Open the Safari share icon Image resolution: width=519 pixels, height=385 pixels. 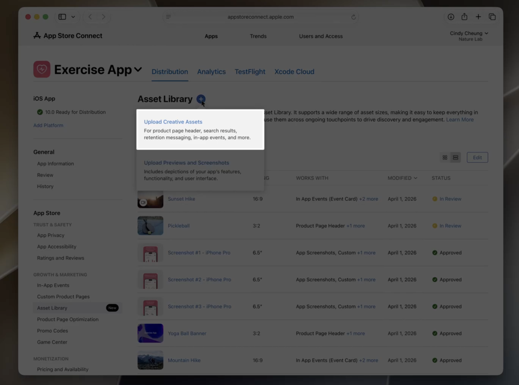click(464, 17)
